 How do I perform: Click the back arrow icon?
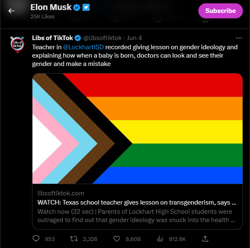pos(11,11)
